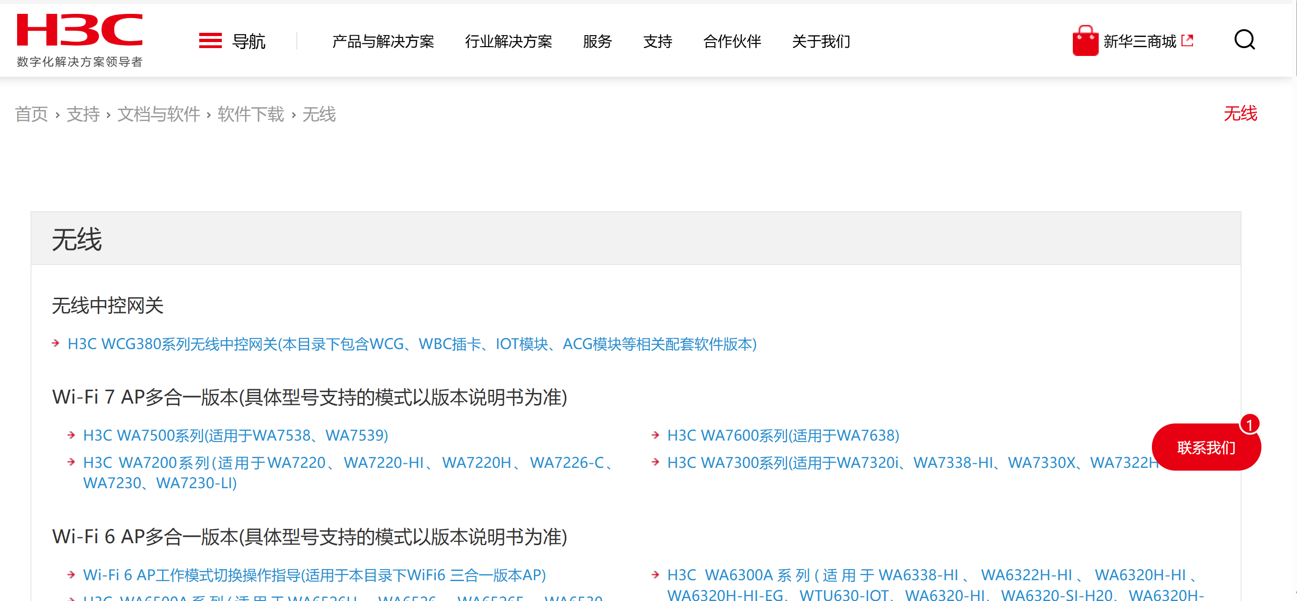1297x601 pixels.
Task: Open 关于我们 in top navigation
Action: click(821, 41)
